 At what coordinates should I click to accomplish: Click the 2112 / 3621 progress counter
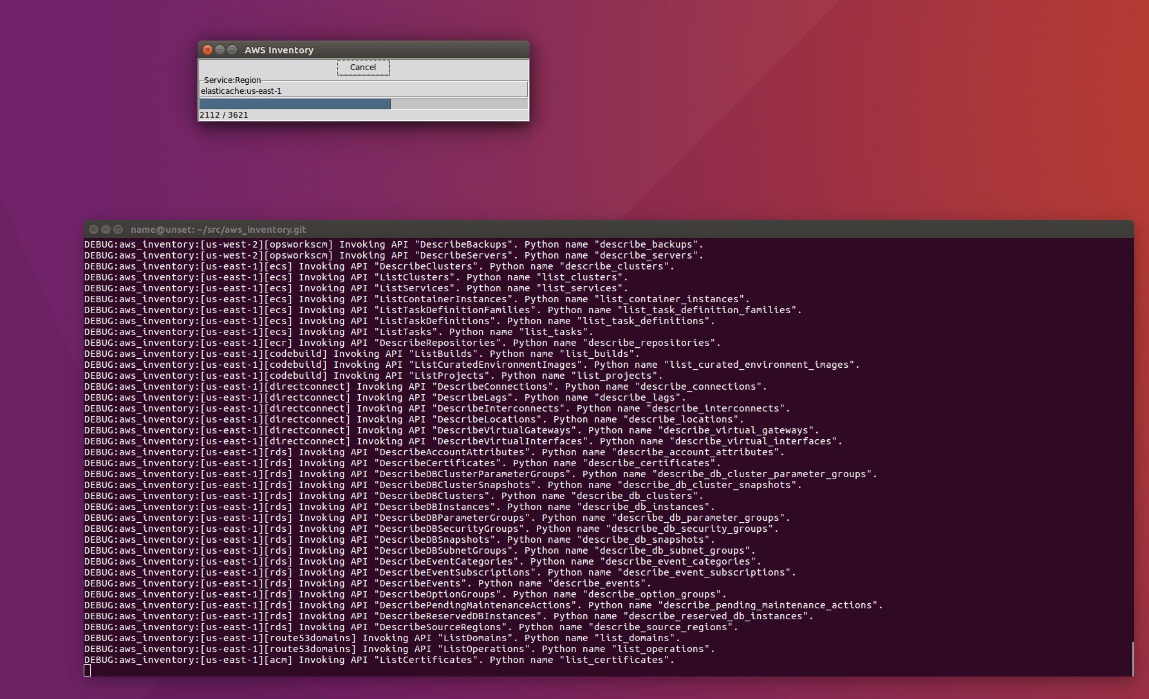224,115
